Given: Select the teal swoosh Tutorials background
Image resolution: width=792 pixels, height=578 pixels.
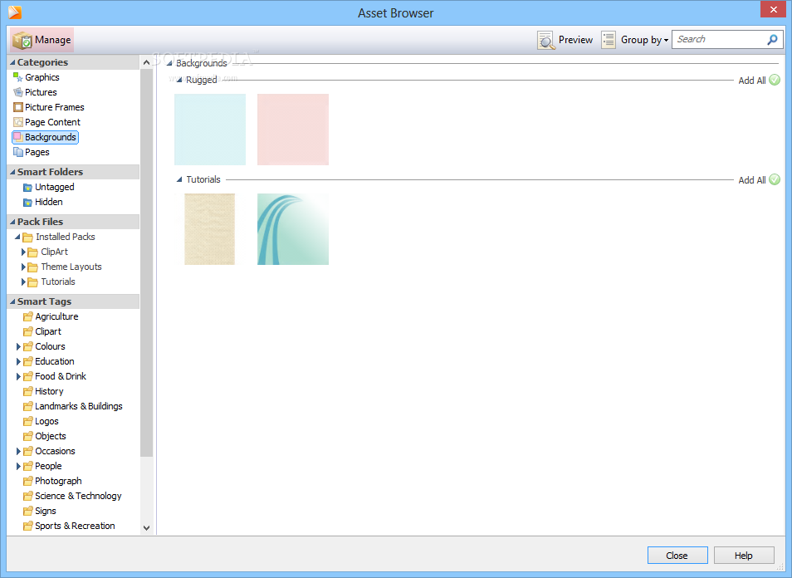Looking at the screenshot, I should (x=293, y=229).
